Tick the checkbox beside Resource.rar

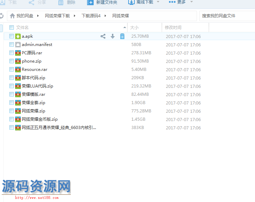(11, 70)
